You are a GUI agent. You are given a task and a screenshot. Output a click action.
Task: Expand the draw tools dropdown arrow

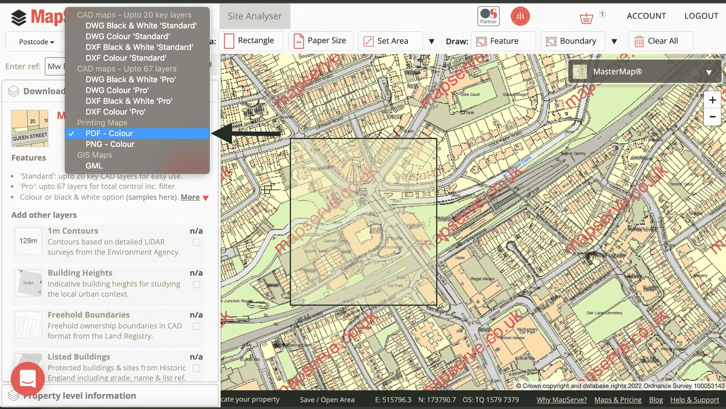614,41
